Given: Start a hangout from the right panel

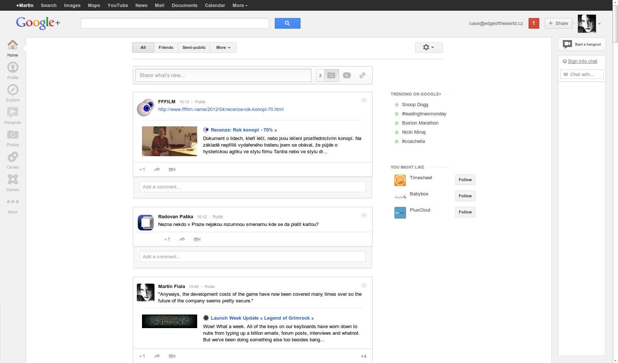Looking at the screenshot, I should (582, 44).
